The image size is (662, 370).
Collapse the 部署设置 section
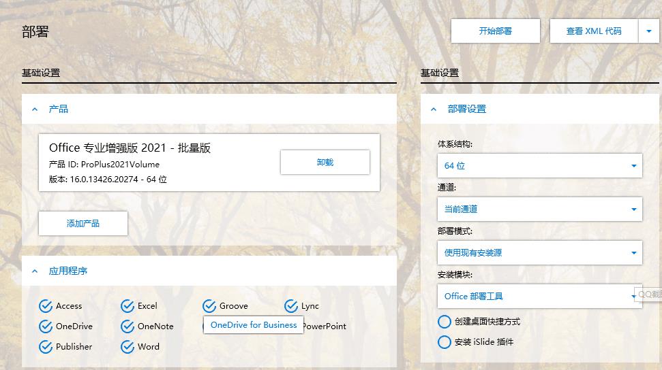[434, 109]
